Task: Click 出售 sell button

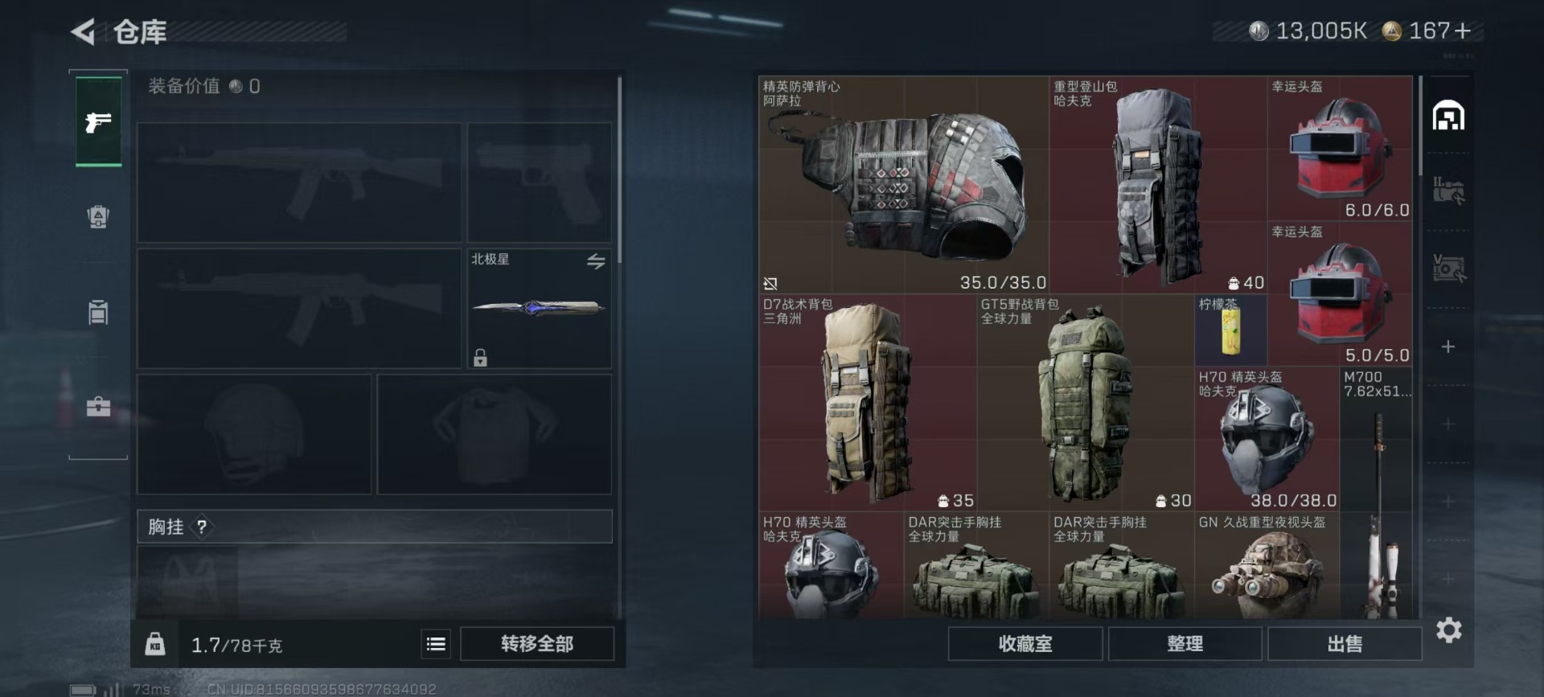Action: [x=1345, y=644]
